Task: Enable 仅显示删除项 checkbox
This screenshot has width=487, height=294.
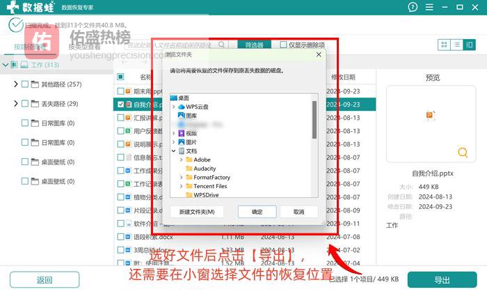Action: pos(283,45)
